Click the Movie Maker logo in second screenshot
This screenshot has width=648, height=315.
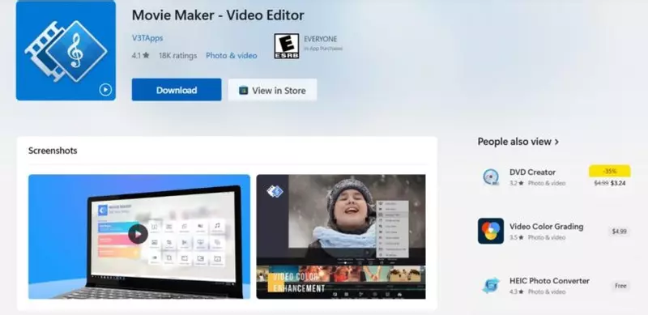275,191
